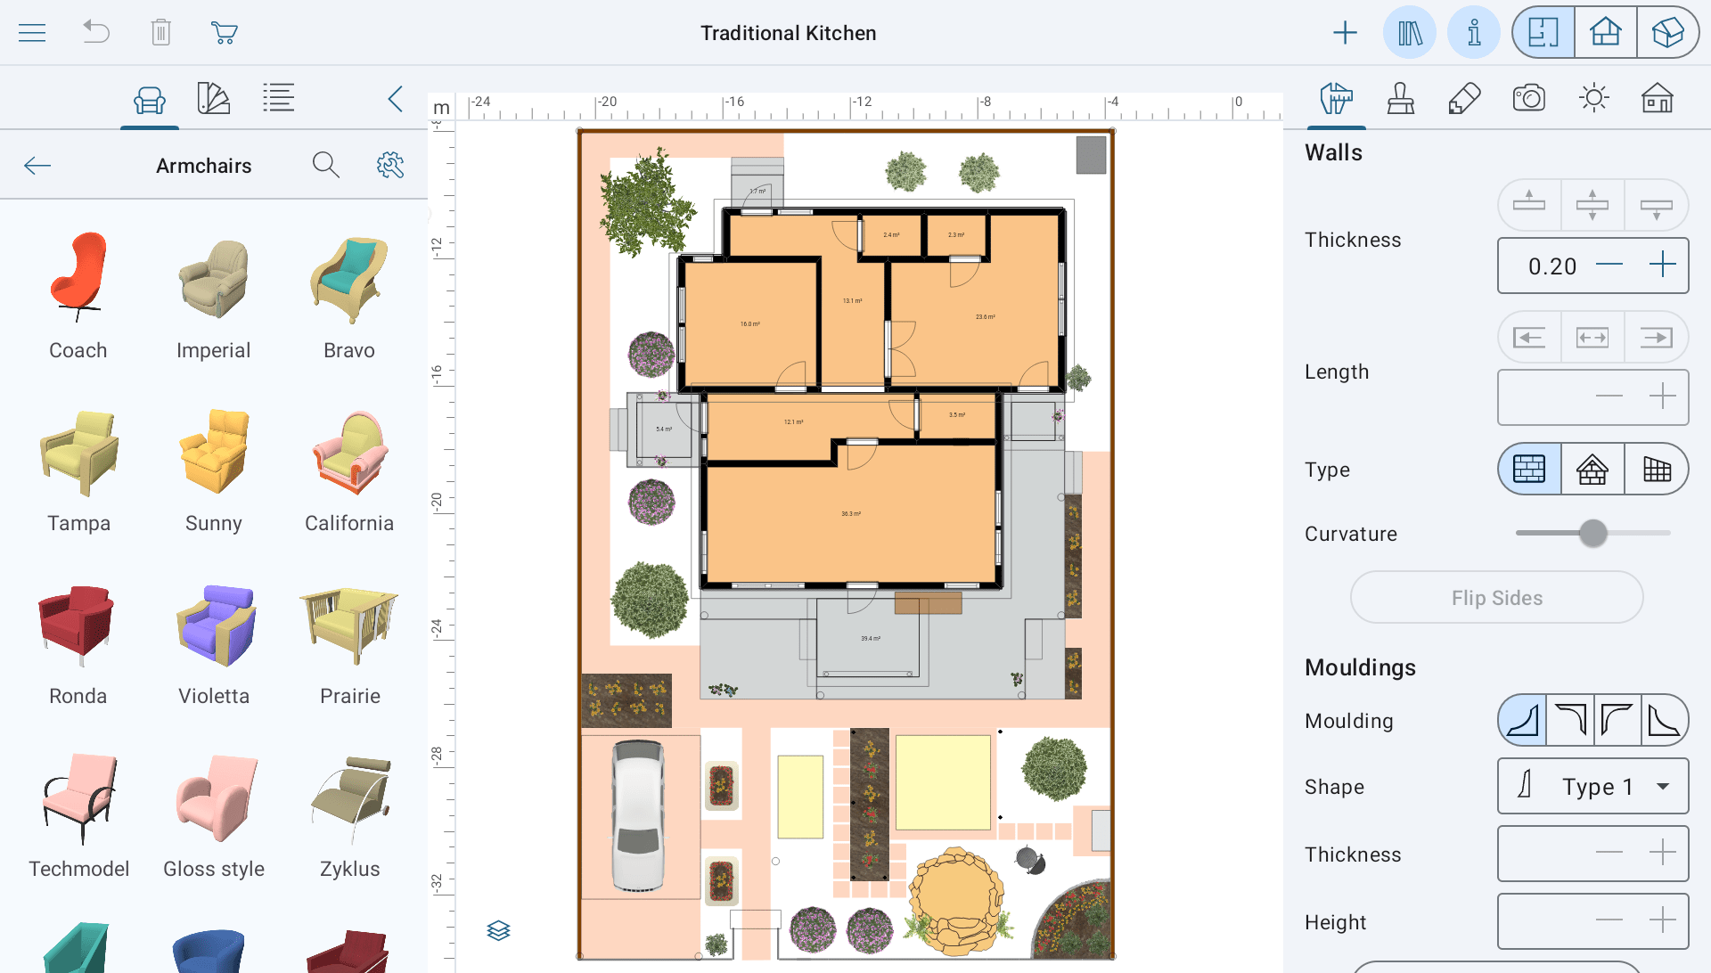Select the Bravo armchair
Image resolution: width=1711 pixels, height=973 pixels.
(x=349, y=297)
